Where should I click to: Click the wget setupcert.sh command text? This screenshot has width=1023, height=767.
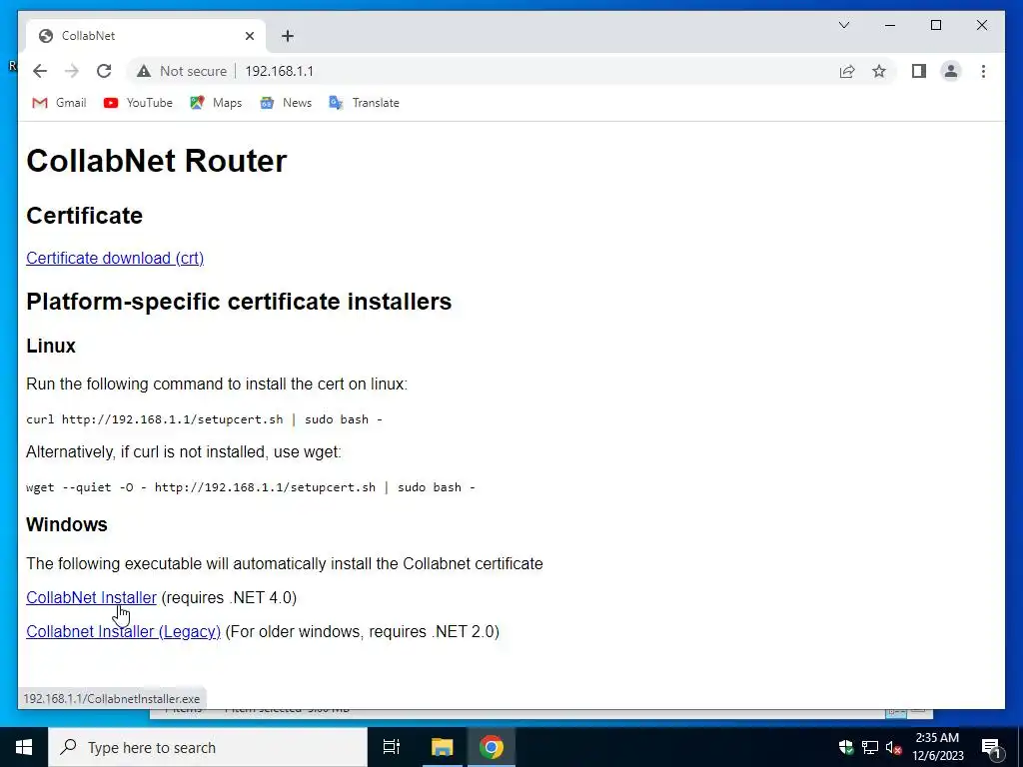(x=251, y=487)
